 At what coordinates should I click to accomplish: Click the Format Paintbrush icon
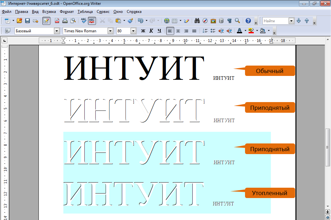click(x=130, y=21)
